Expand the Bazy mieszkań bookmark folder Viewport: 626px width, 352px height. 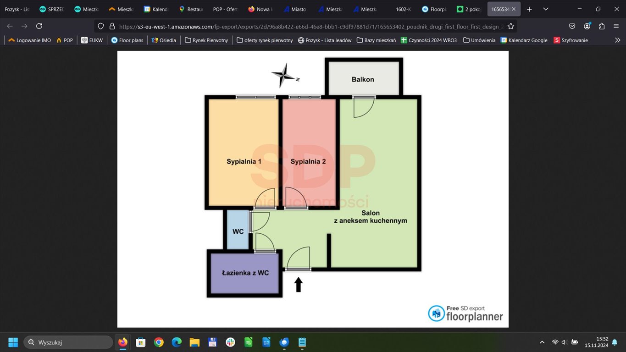click(x=376, y=40)
